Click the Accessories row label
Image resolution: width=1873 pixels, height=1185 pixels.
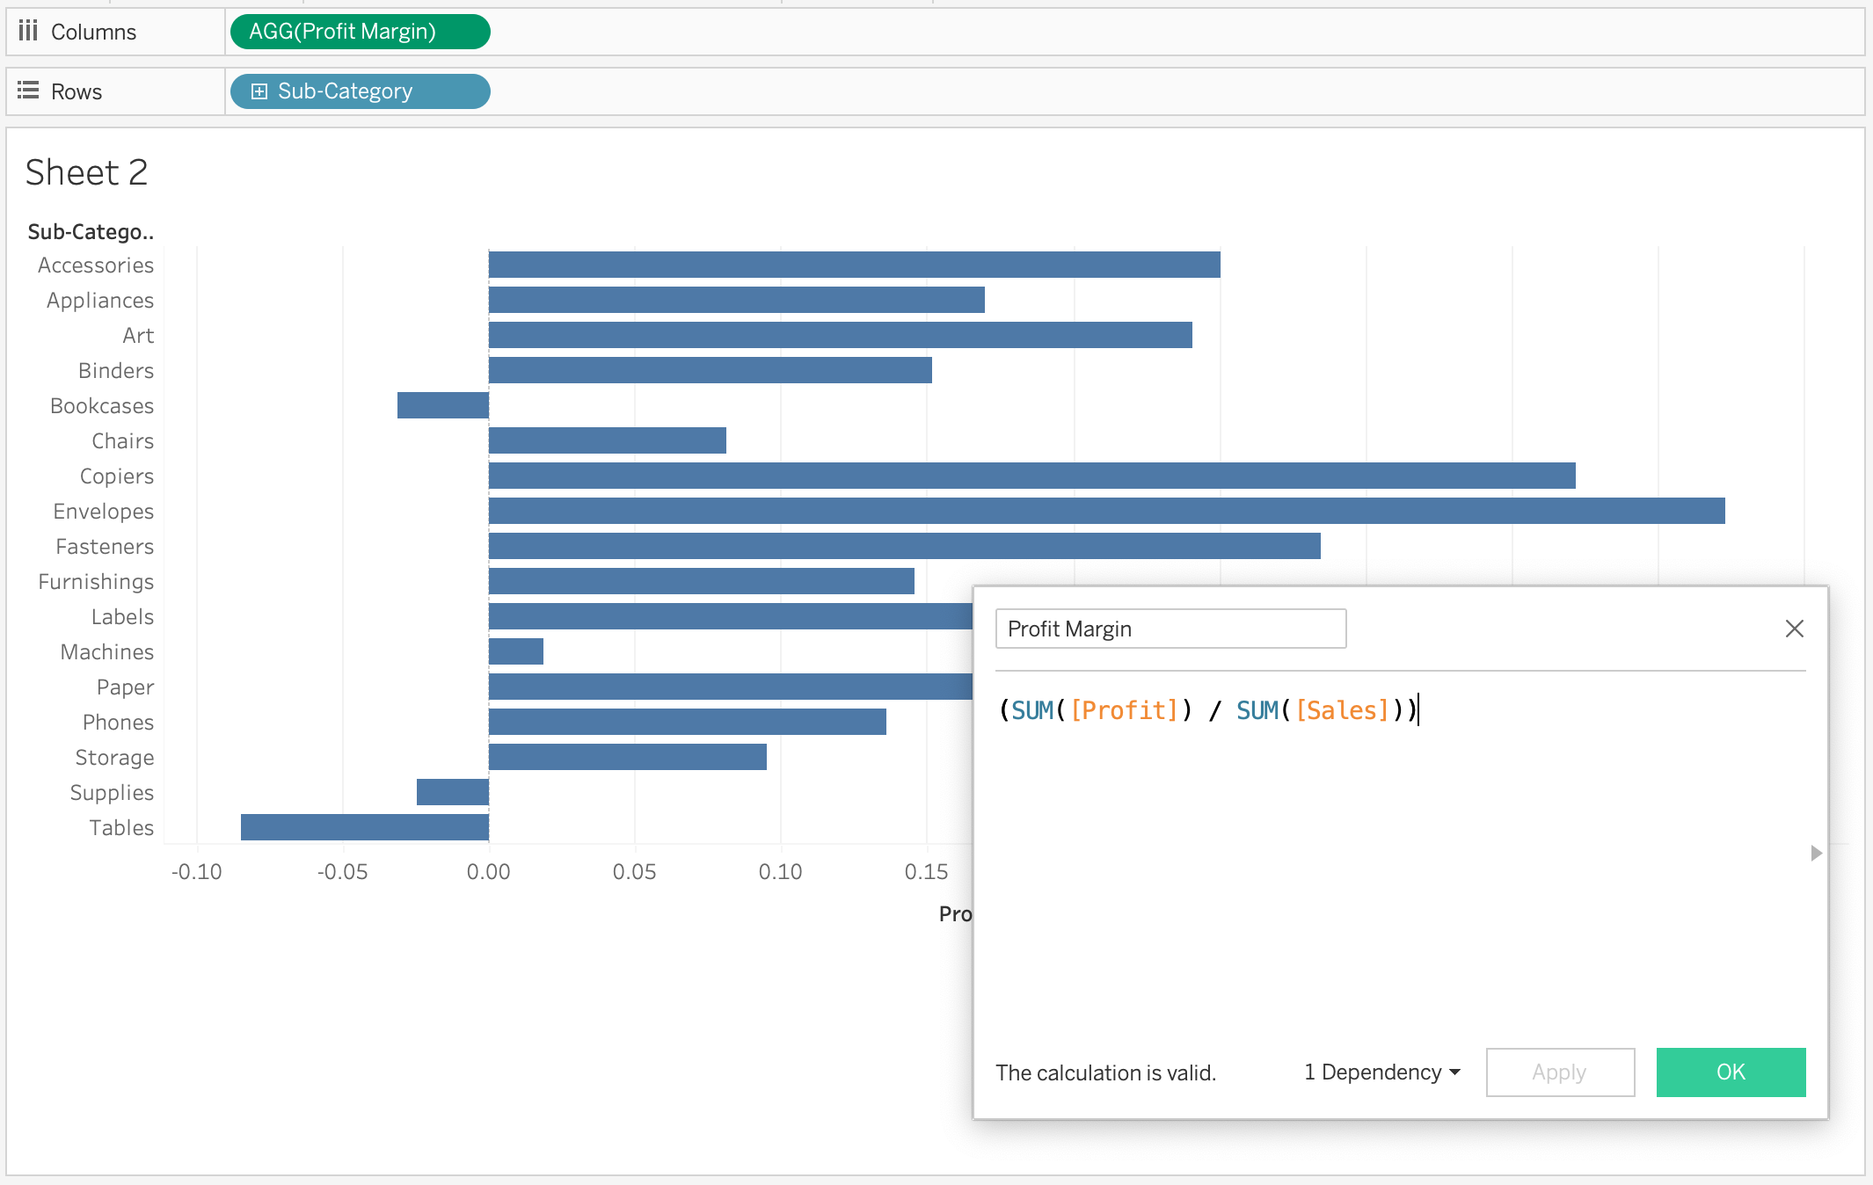[x=96, y=265]
